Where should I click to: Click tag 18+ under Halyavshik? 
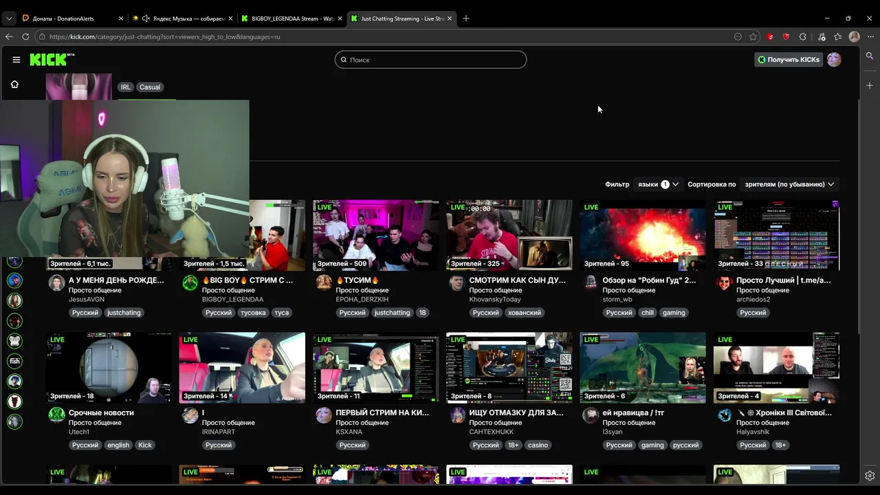(780, 445)
